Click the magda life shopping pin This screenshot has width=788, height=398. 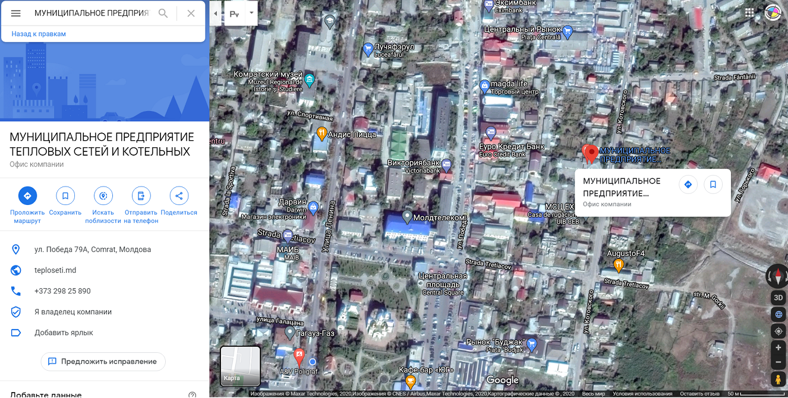click(485, 87)
